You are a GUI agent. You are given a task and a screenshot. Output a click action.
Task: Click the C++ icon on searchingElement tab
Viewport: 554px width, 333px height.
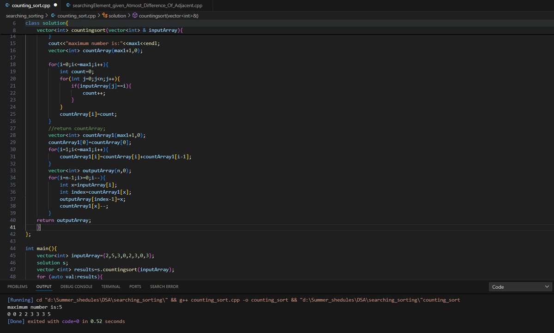[x=68, y=6]
